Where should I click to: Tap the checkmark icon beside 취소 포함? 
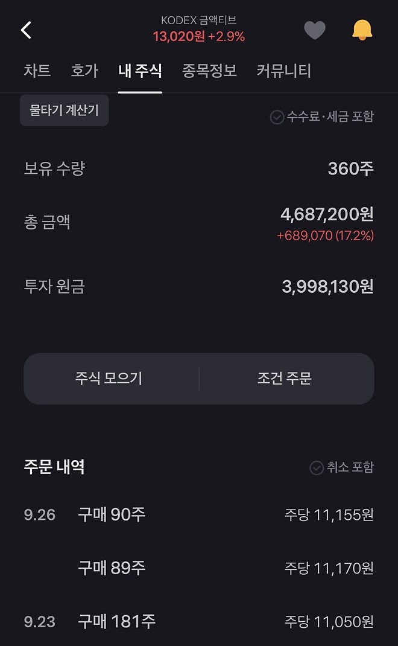(x=316, y=467)
